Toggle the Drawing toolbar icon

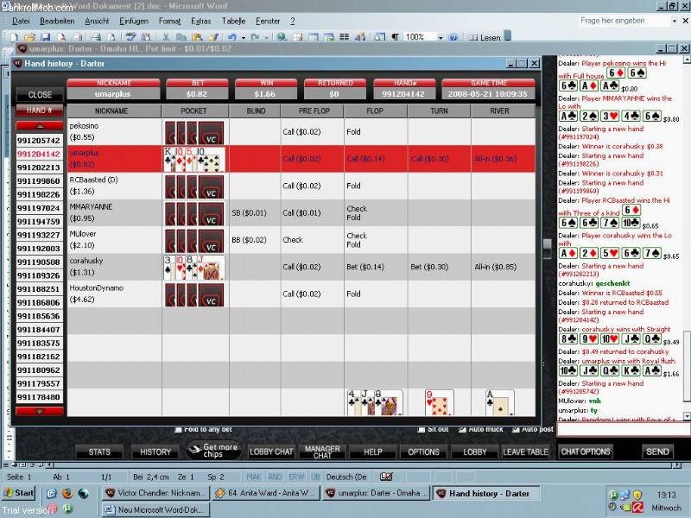tap(360, 37)
